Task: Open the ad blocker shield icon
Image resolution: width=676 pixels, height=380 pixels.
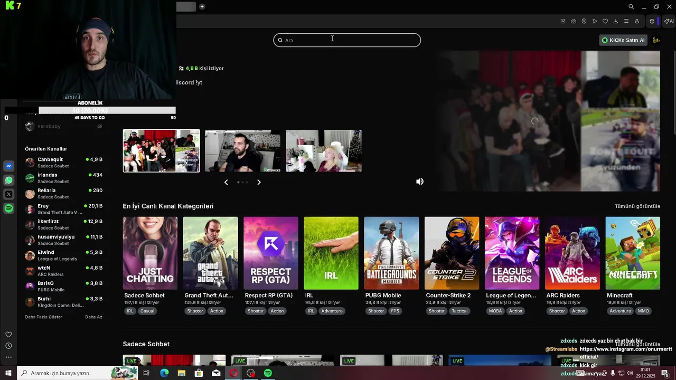Action: [x=584, y=21]
